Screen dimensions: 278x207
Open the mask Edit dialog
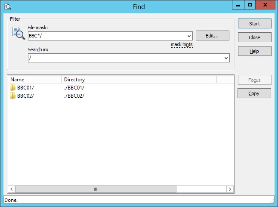(x=212, y=36)
